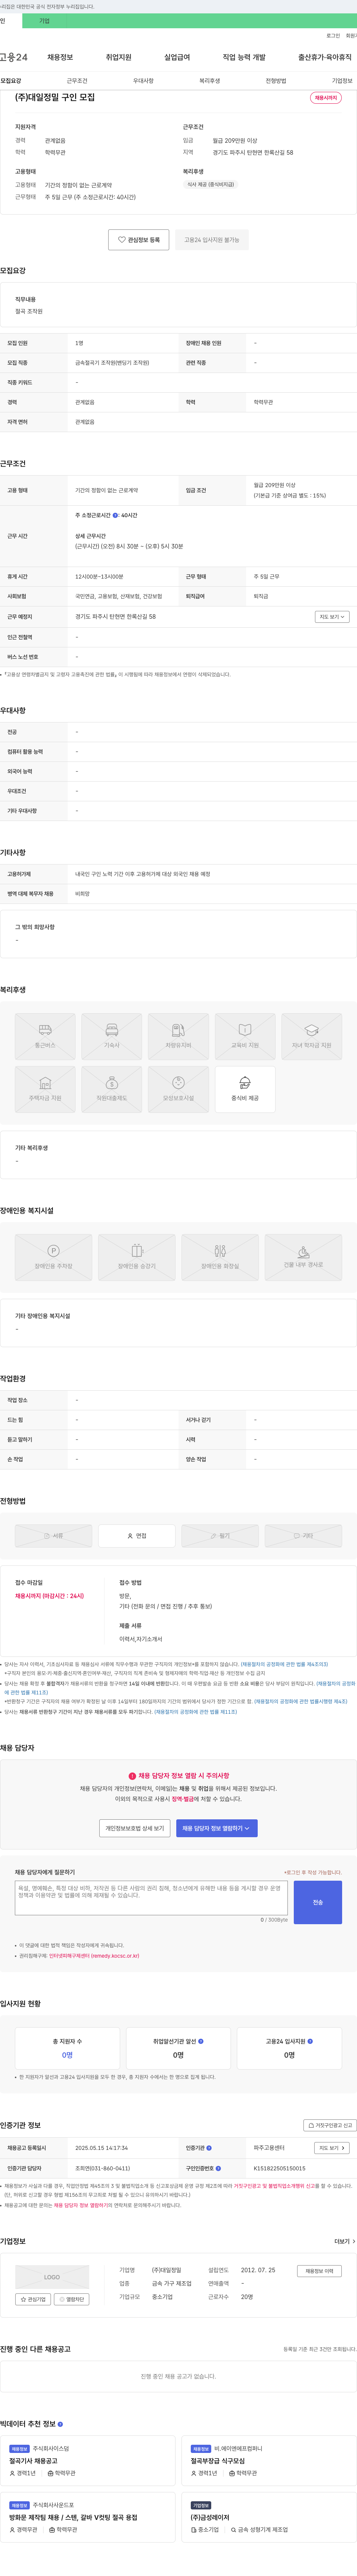357x2576 pixels.
Task: Click 채용정보 이력 button
Action: (319, 2271)
